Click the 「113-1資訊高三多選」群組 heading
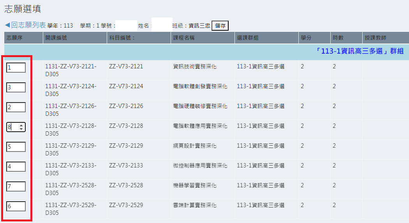Viewport: 409px width, 223px height. pos(360,52)
